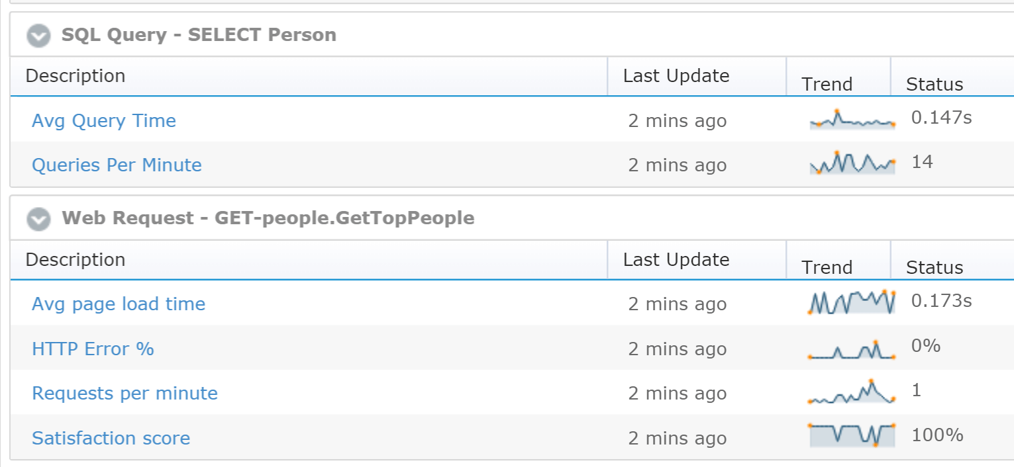The height and width of the screenshot is (467, 1014).
Task: Click the Avg page load time sparkline
Action: pos(852,302)
